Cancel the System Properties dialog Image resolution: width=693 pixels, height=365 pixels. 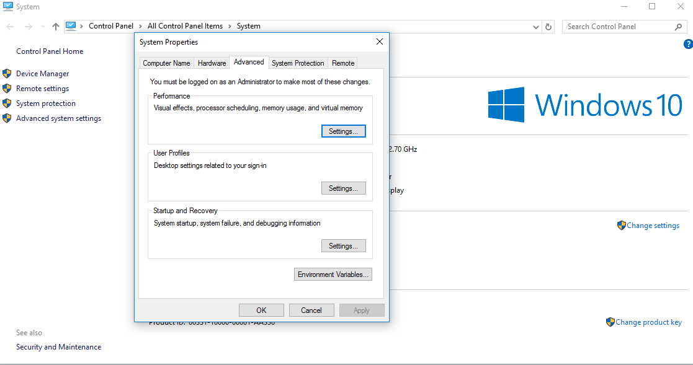click(311, 310)
